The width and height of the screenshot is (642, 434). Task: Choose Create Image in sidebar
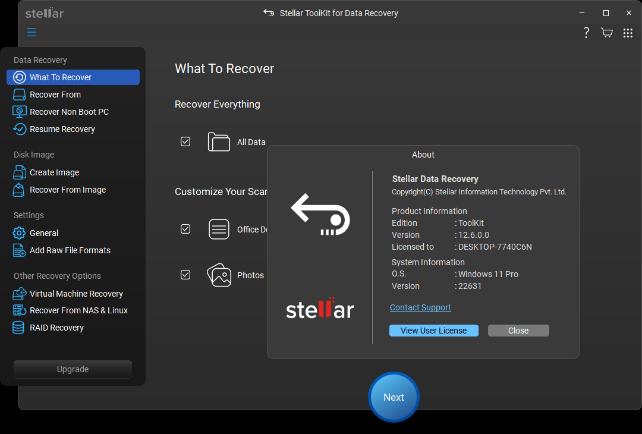point(55,172)
